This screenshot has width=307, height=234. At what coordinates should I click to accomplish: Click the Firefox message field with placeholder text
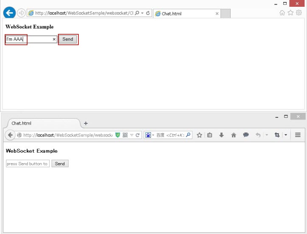pos(28,164)
